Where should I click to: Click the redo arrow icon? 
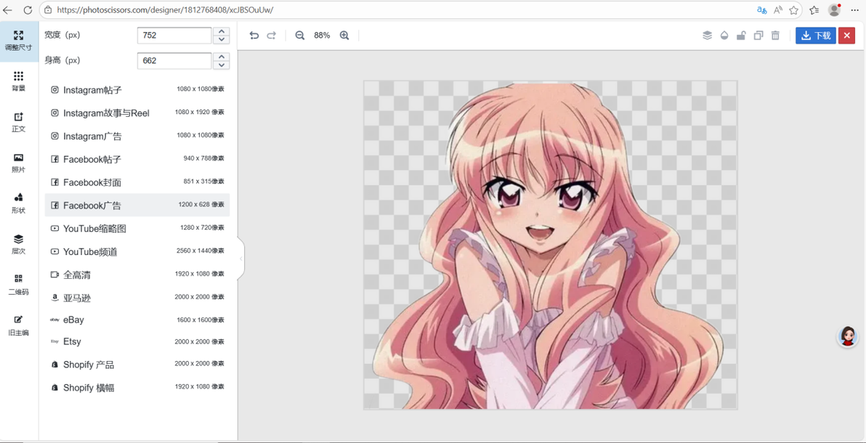[271, 36]
